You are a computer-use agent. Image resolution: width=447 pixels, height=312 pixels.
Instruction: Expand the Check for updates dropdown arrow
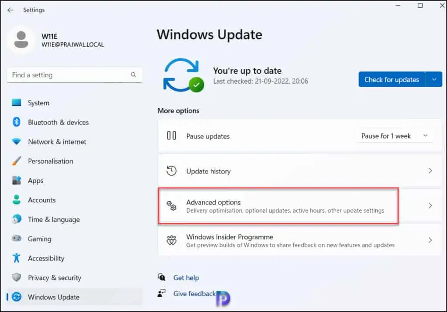(x=433, y=79)
